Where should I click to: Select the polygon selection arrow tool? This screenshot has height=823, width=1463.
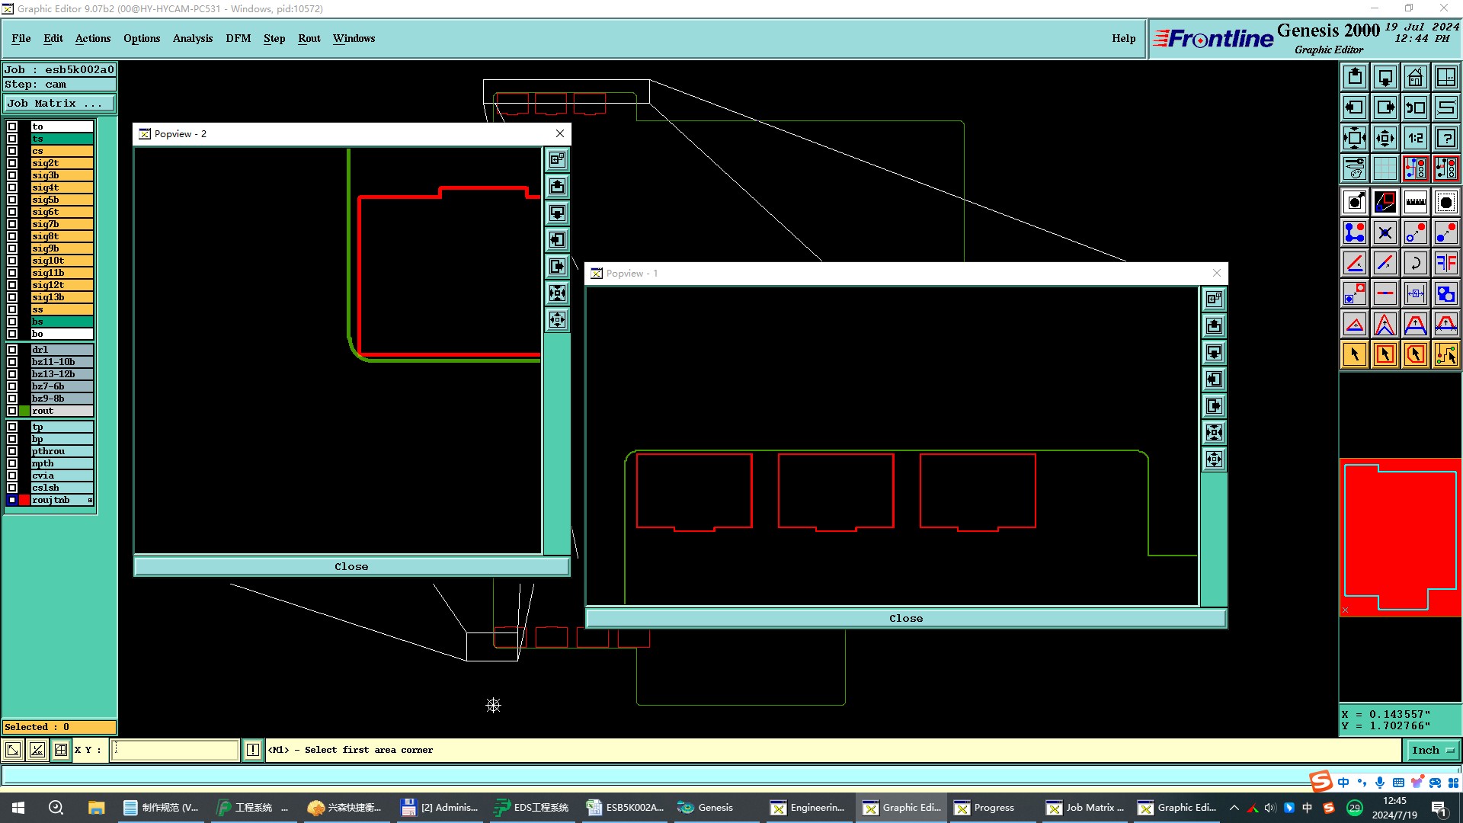(1415, 354)
